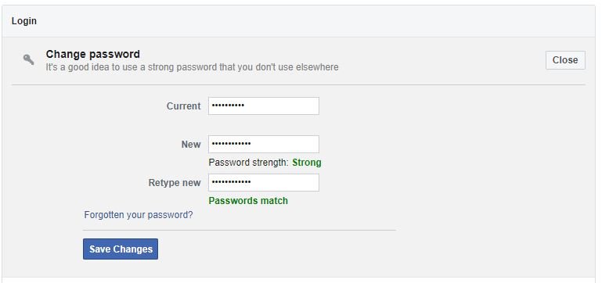Click the green Strong strength indicator

[307, 163]
